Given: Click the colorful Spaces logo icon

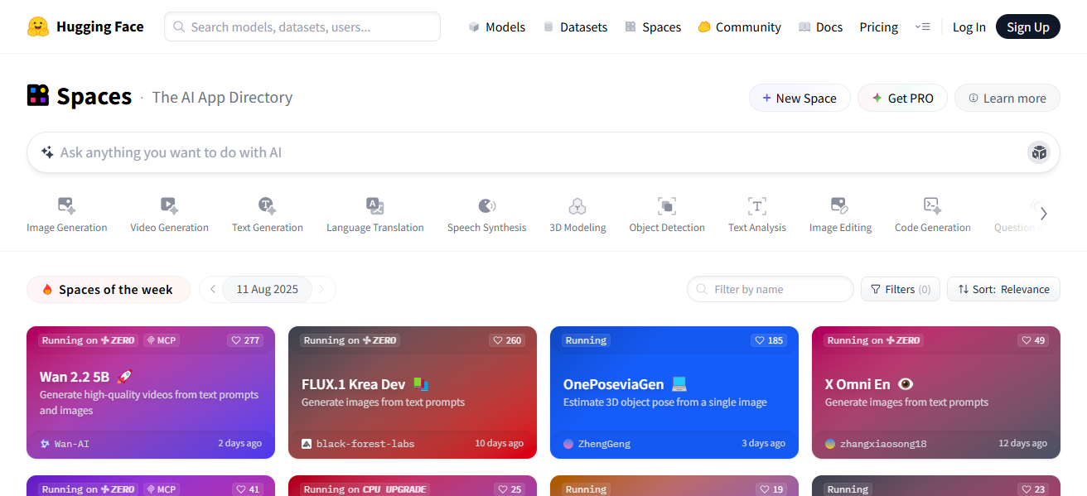Looking at the screenshot, I should [38, 96].
